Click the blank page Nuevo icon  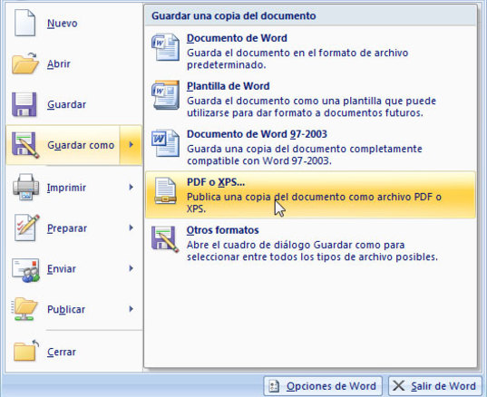point(24,23)
